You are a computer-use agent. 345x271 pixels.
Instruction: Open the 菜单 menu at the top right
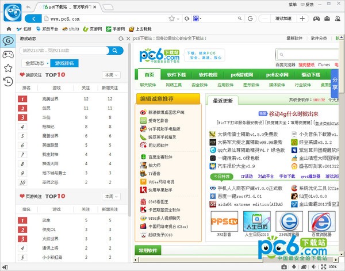[x=293, y=5]
